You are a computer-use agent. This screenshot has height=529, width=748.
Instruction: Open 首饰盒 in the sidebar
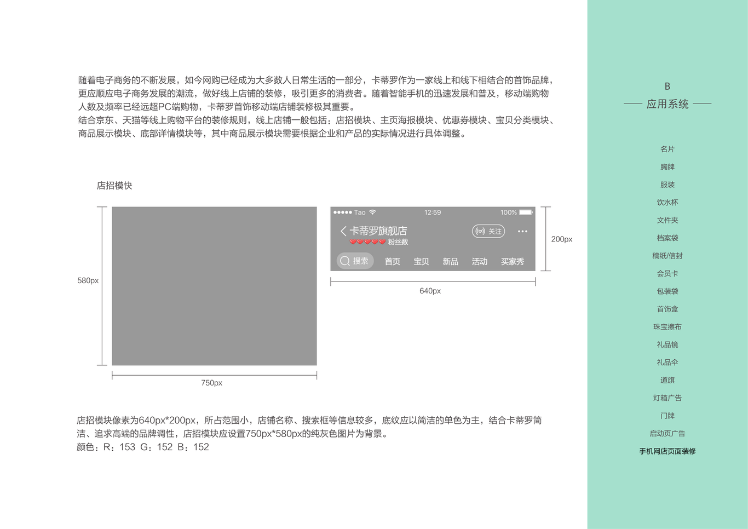tap(668, 309)
